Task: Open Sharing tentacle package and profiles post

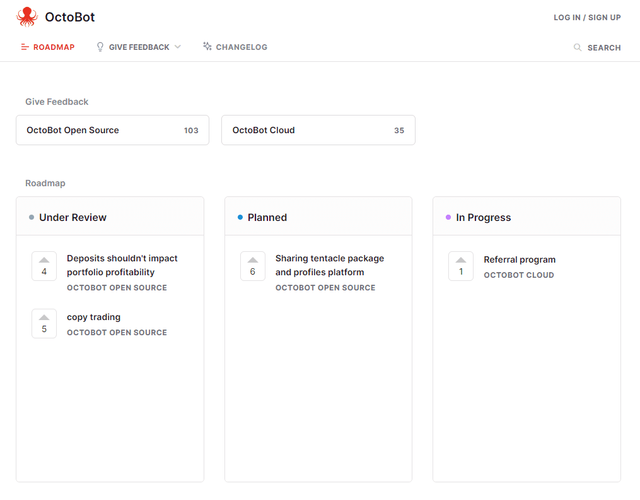Action: click(x=329, y=265)
